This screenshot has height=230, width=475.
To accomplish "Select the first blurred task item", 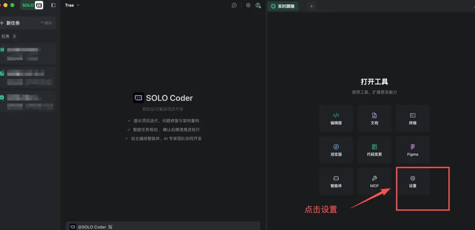I will (27, 54).
